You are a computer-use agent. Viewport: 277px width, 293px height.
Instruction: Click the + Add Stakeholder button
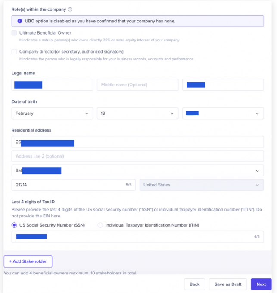pos(28,261)
